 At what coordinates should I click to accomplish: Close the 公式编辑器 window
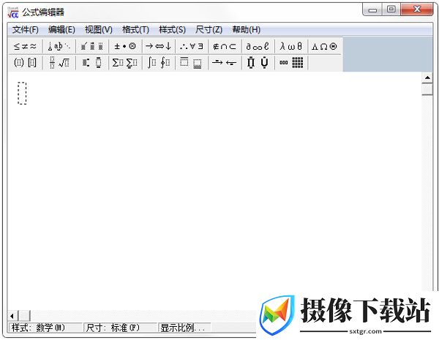coord(417,10)
